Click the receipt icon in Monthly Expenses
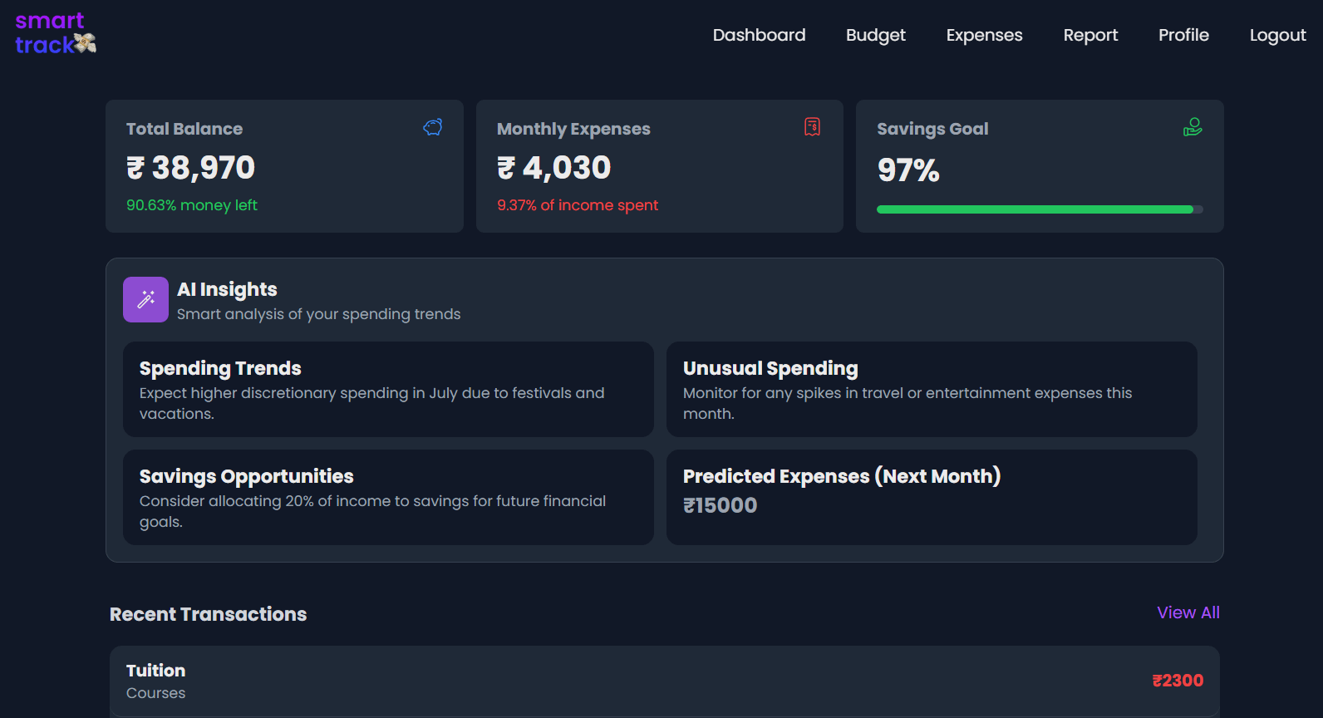1323x718 pixels. 812,126
